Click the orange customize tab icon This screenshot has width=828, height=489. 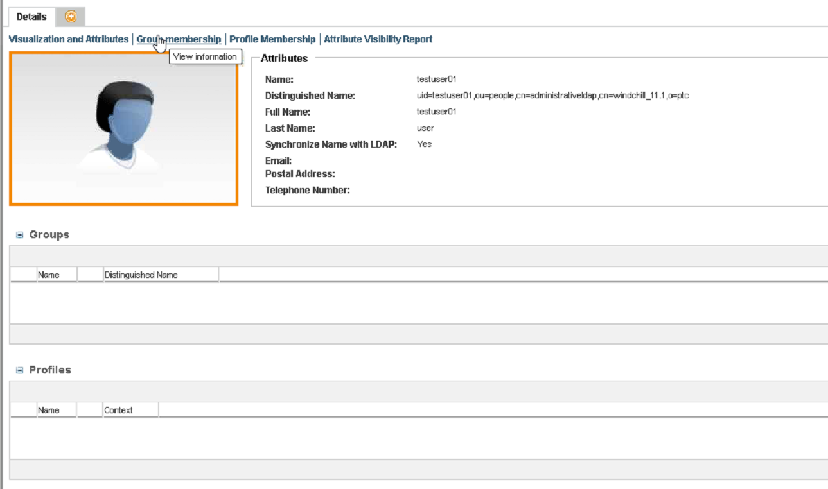[x=71, y=17]
